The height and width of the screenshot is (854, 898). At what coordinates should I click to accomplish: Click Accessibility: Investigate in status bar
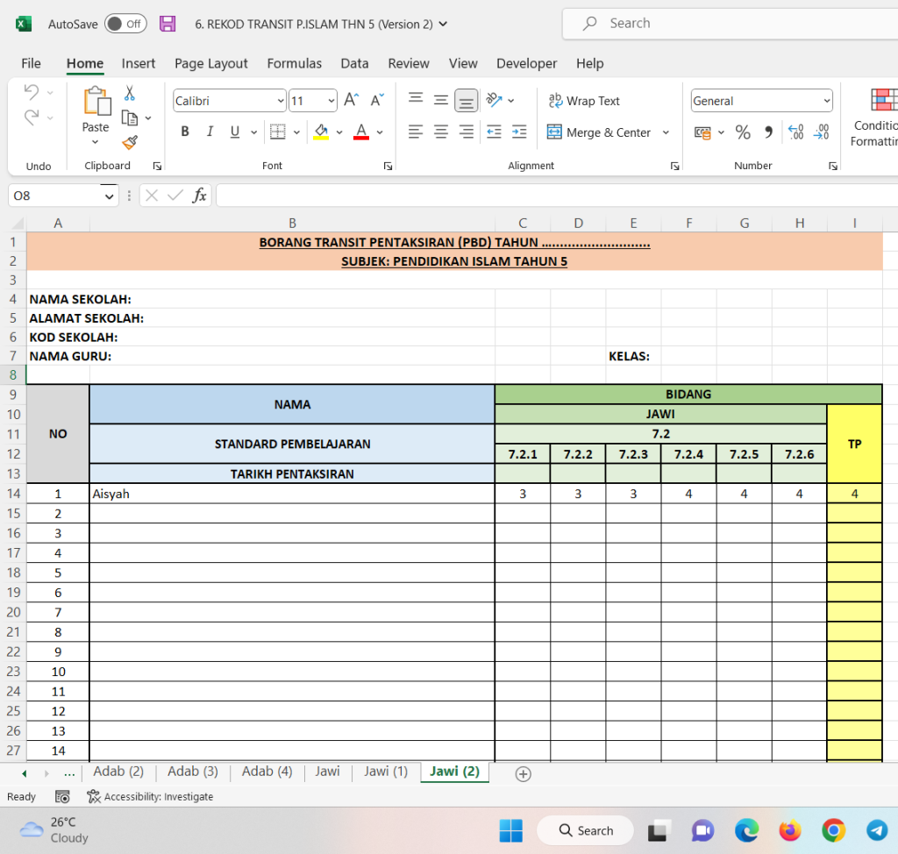(x=150, y=797)
